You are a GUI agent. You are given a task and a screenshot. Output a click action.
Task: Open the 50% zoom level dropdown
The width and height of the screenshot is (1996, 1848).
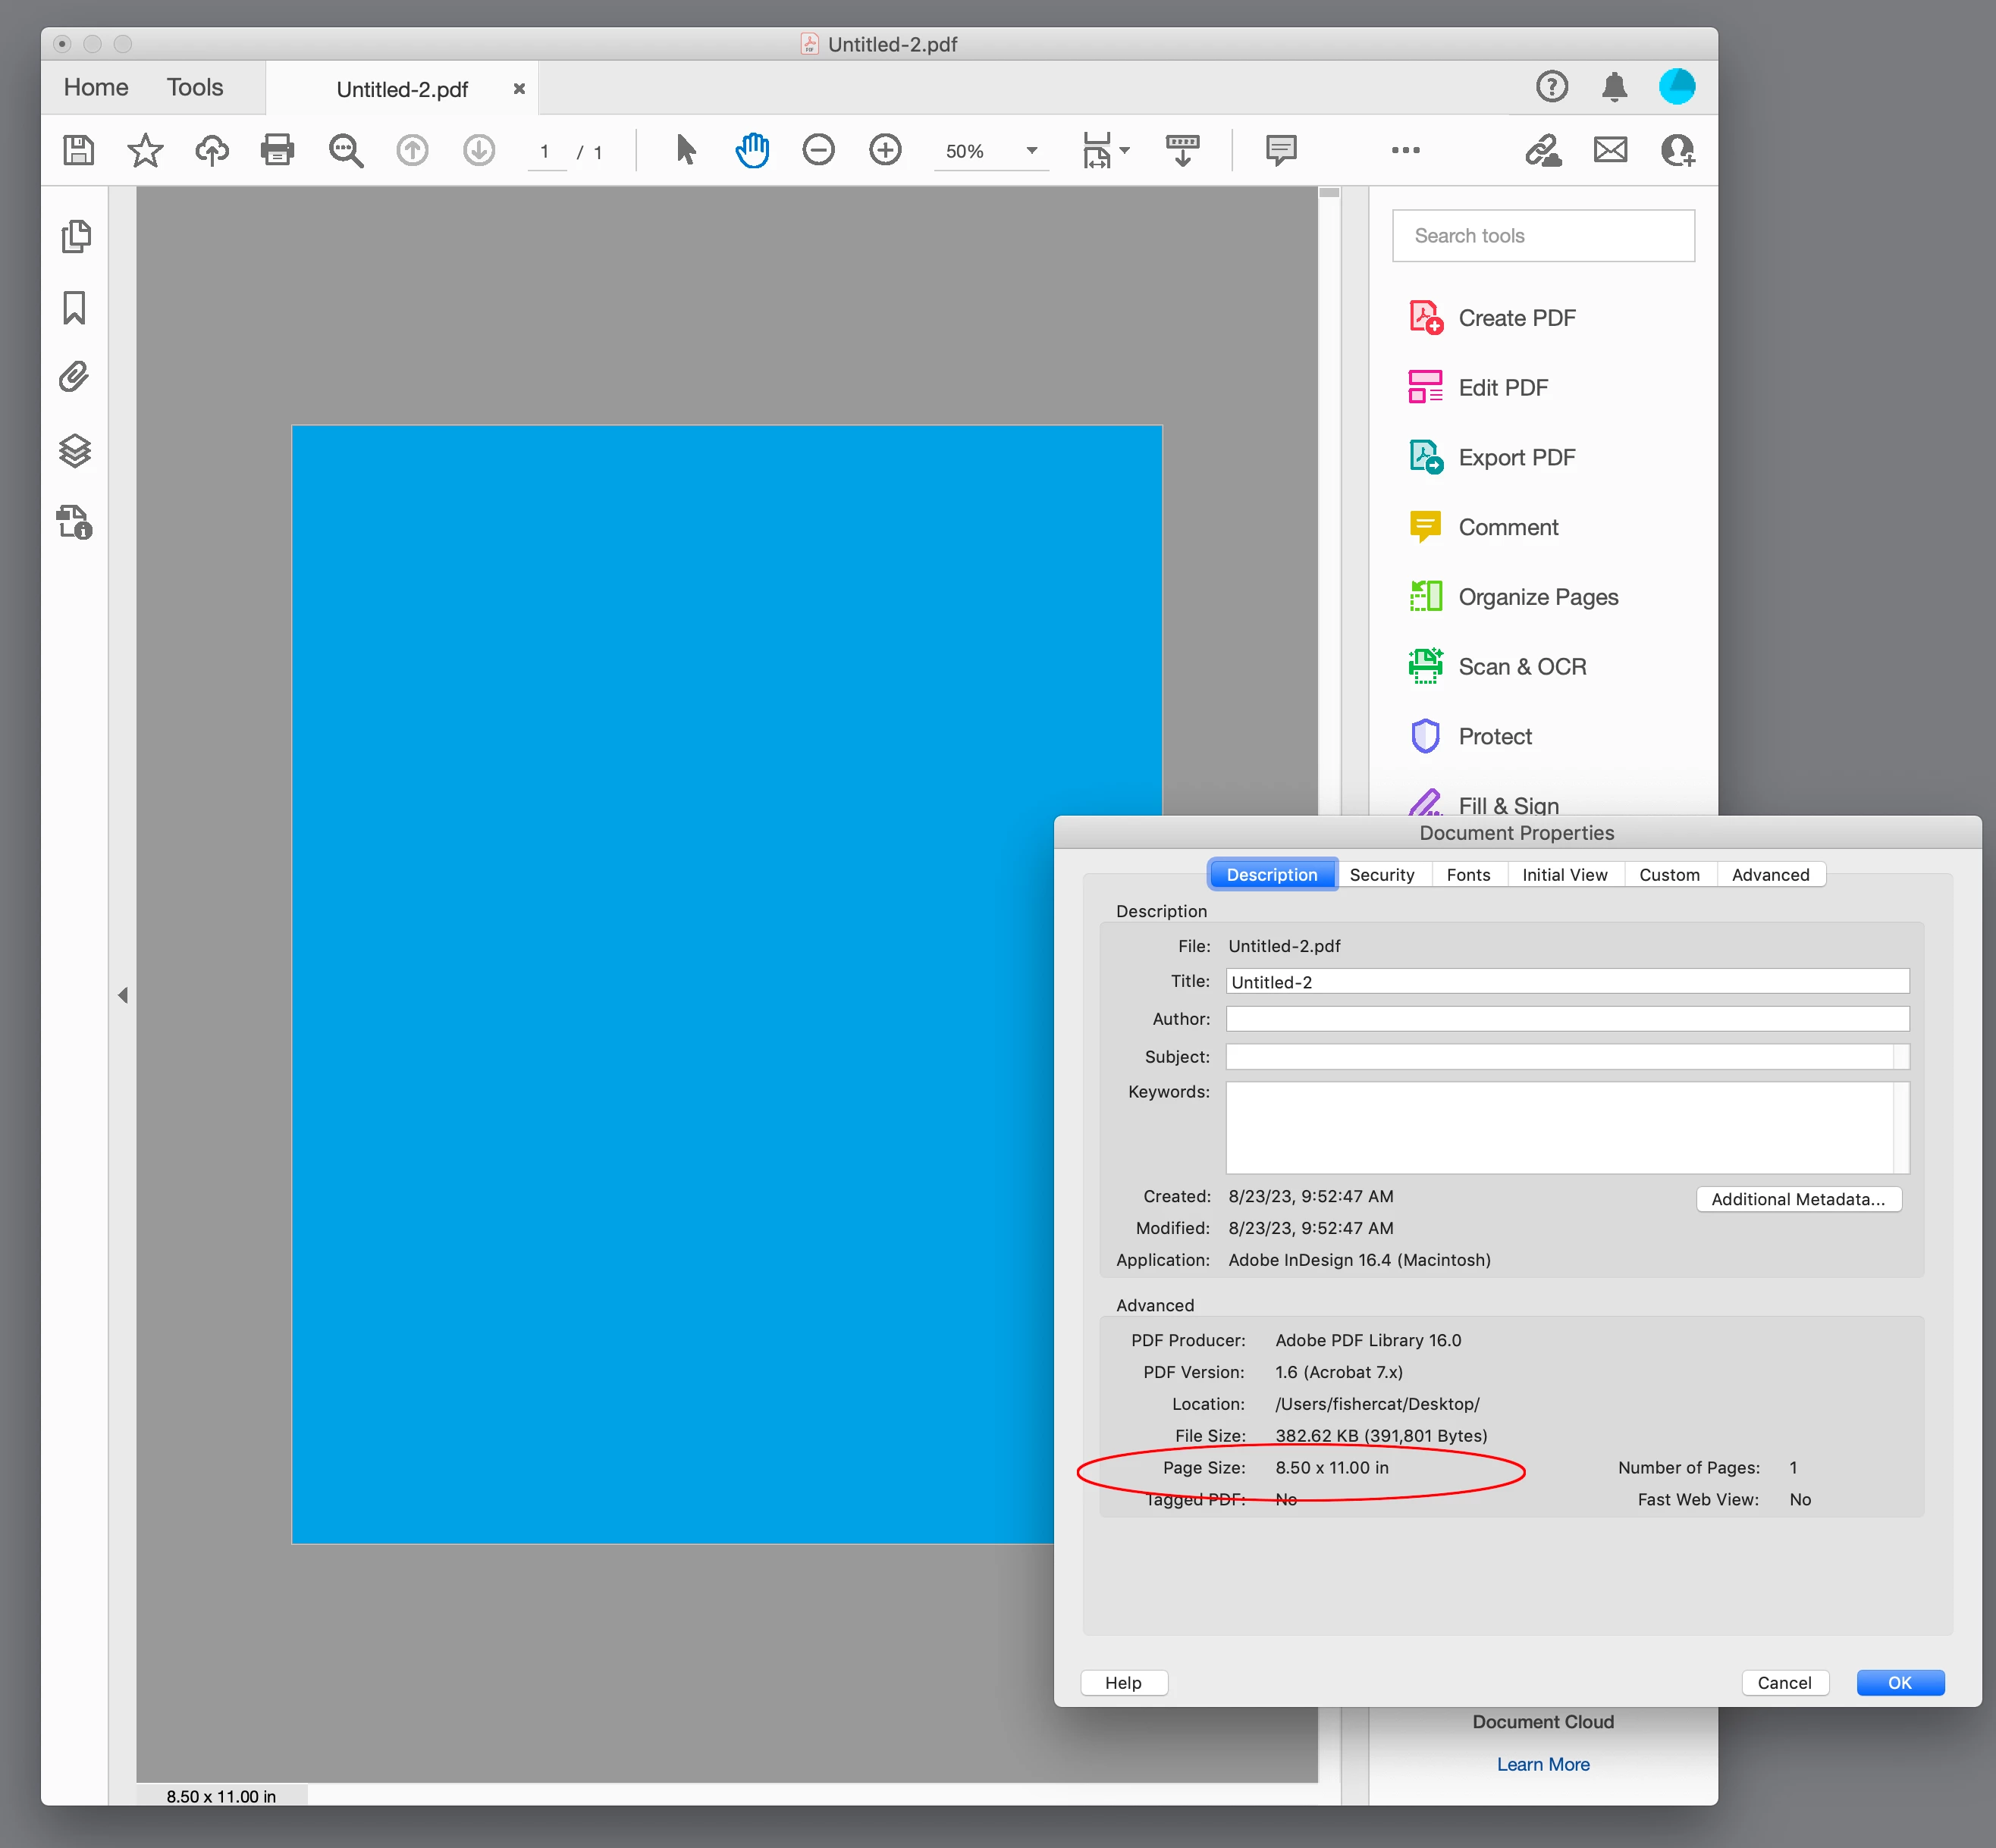coord(1031,151)
